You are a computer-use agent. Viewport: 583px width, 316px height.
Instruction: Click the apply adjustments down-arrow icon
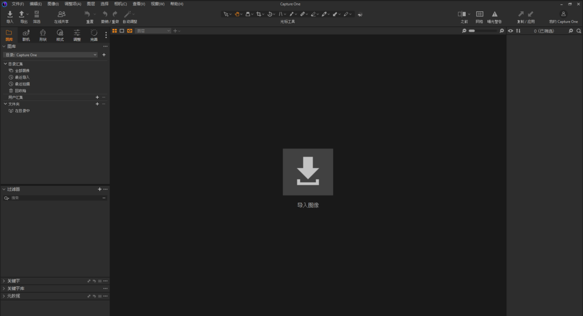coord(531,14)
